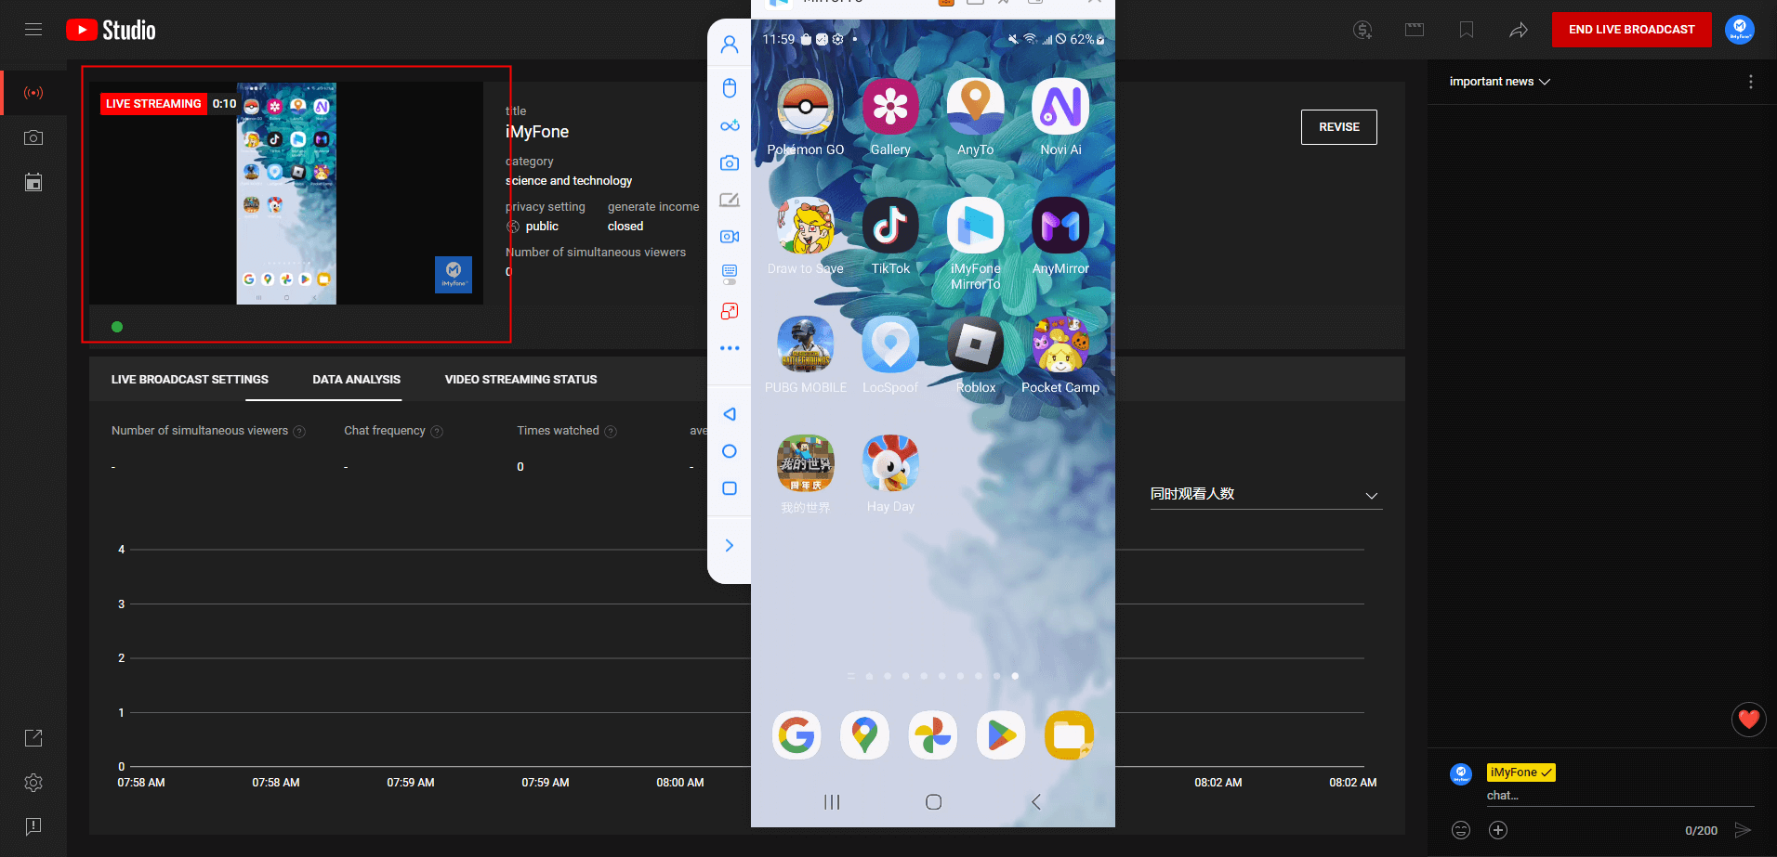The image size is (1777, 857).
Task: Click the MirrorTo gamepad infinity icon
Action: (x=730, y=125)
